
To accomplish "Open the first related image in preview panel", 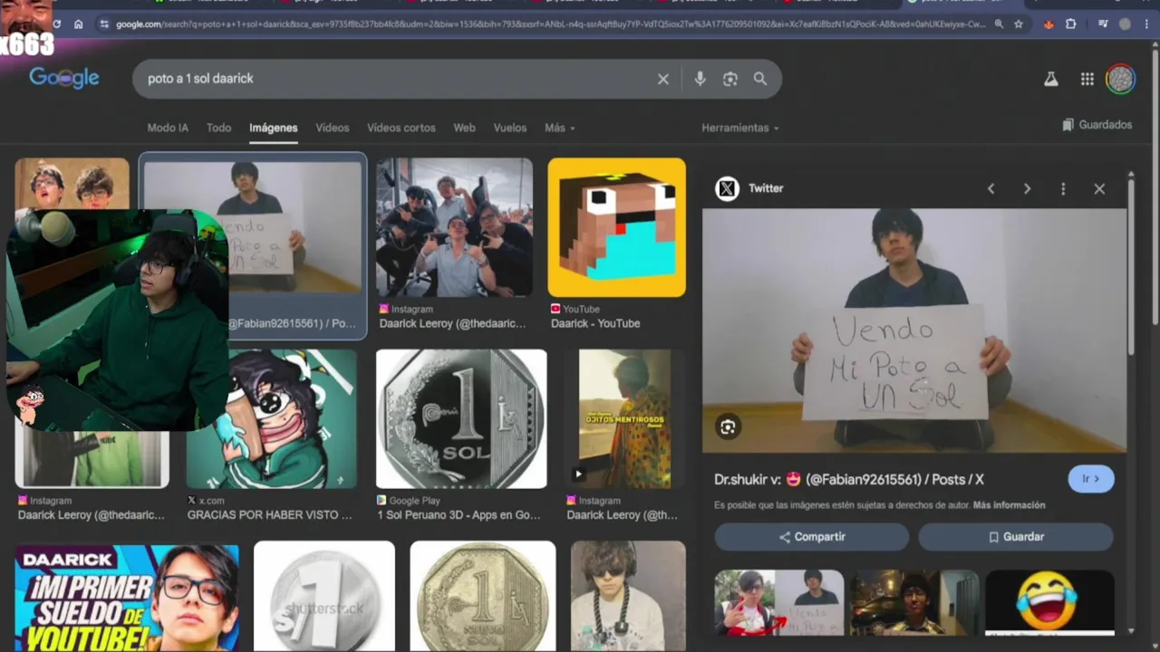I will [779, 602].
